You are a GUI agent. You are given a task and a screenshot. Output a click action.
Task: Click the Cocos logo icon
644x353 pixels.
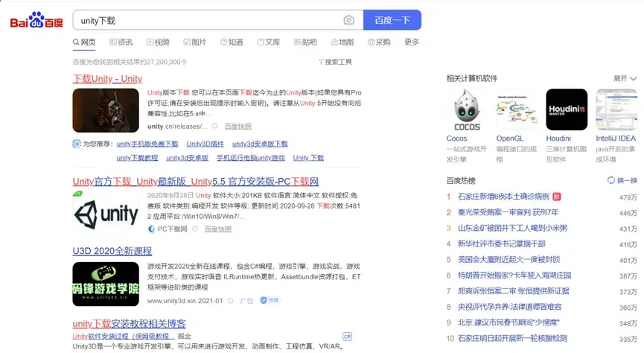pos(467,109)
